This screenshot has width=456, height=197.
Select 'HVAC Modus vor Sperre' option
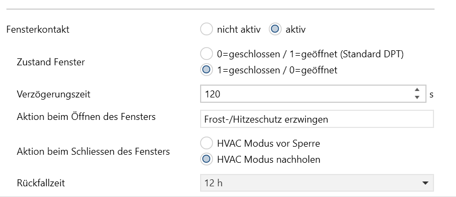pyautogui.click(x=207, y=143)
